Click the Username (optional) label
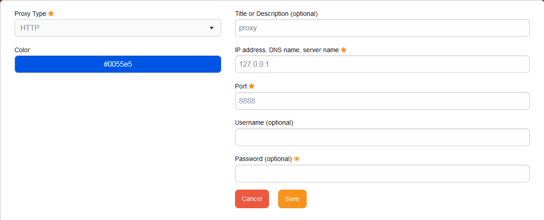Image resolution: width=544 pixels, height=220 pixels. coord(264,122)
